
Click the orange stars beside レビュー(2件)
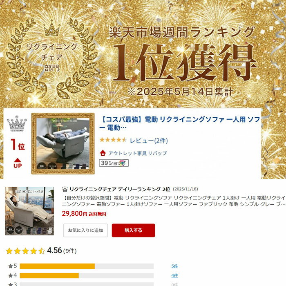click(113, 140)
